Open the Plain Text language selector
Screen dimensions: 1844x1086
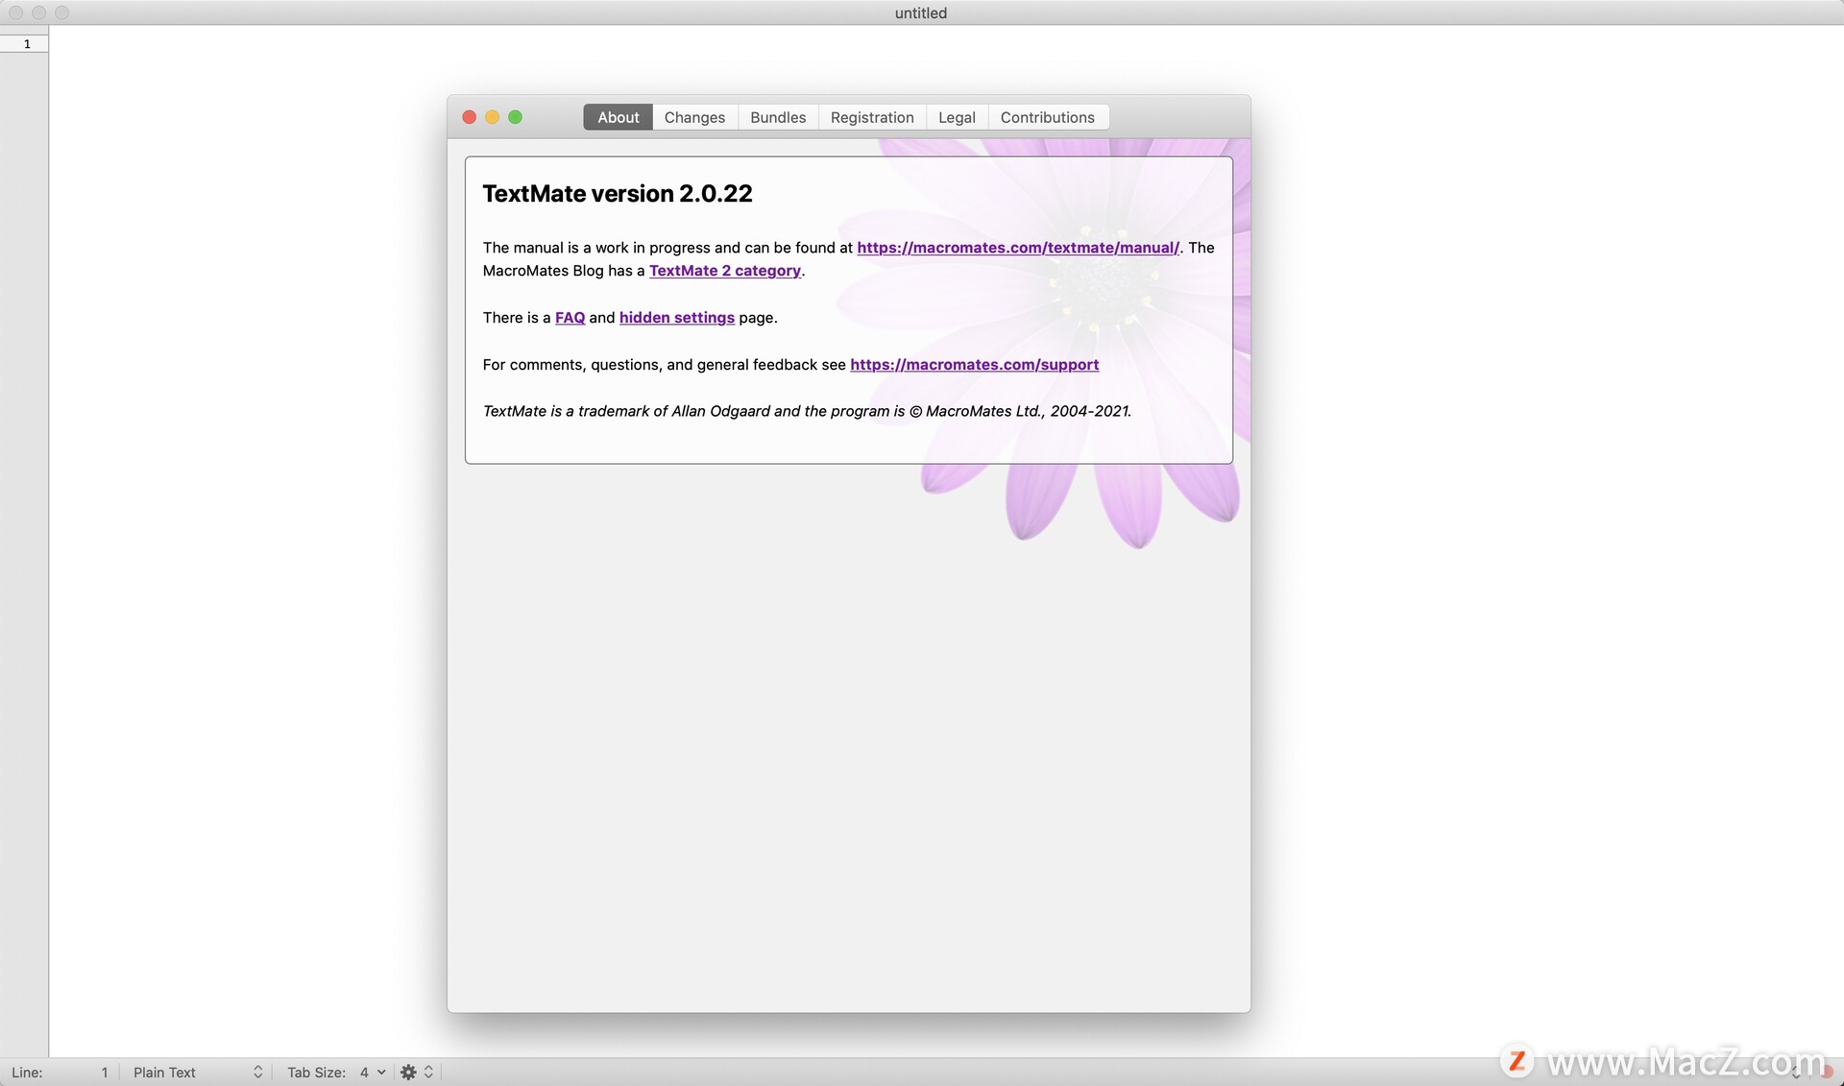tap(197, 1072)
